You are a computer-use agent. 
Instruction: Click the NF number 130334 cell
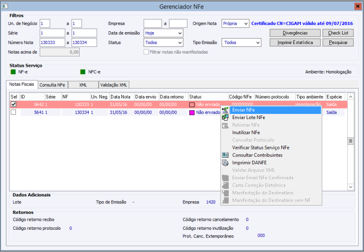[x=76, y=113]
